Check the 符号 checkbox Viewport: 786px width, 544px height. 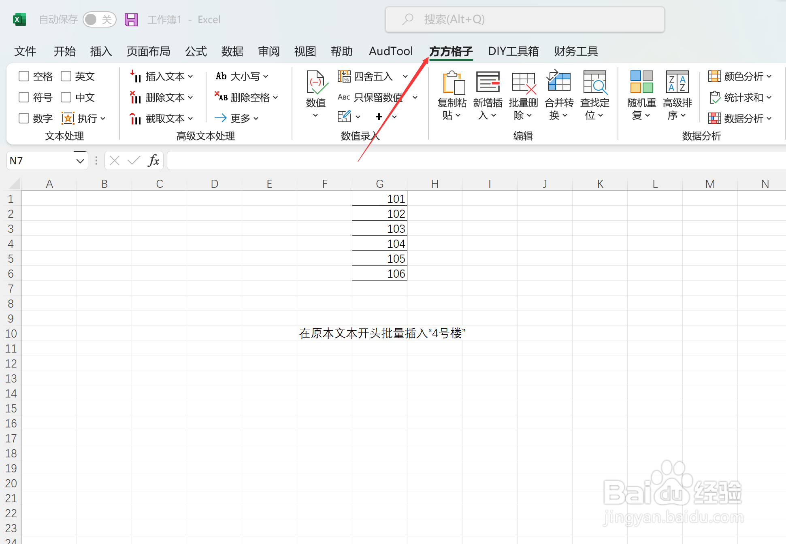pyautogui.click(x=24, y=97)
